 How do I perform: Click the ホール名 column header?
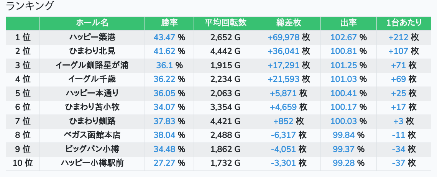tap(92, 23)
